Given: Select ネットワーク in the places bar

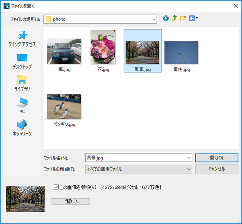Looking at the screenshot, I should [22, 128].
